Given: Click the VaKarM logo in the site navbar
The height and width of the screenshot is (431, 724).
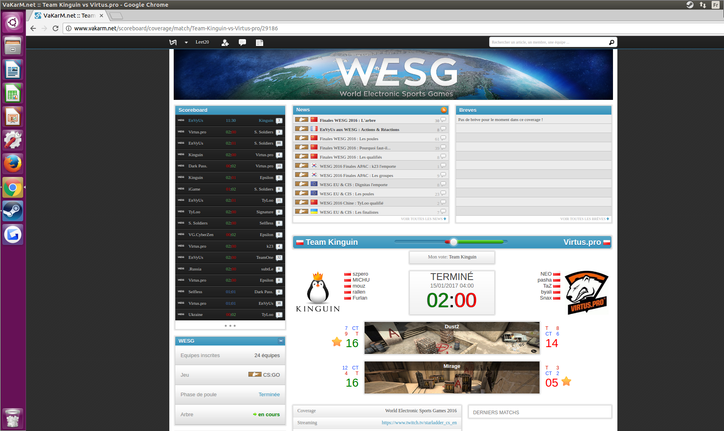Looking at the screenshot, I should [173, 42].
